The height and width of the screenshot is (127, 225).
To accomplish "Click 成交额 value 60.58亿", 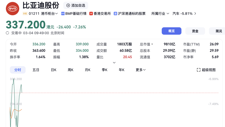I will (126, 51).
